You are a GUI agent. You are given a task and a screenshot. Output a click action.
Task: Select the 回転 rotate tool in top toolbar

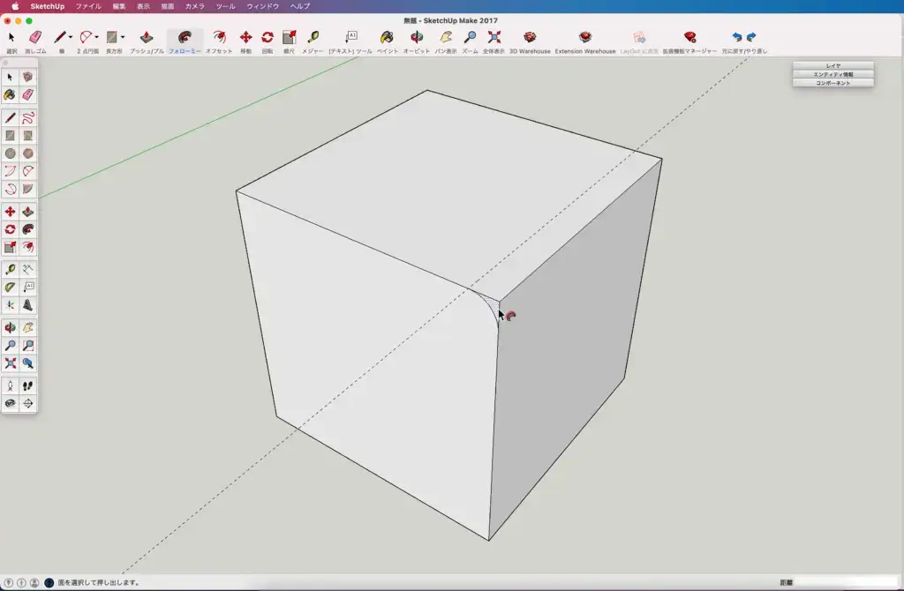[267, 37]
